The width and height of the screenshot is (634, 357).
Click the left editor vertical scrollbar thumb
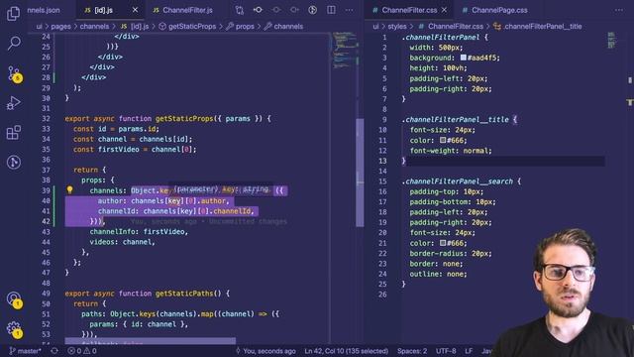click(360, 172)
